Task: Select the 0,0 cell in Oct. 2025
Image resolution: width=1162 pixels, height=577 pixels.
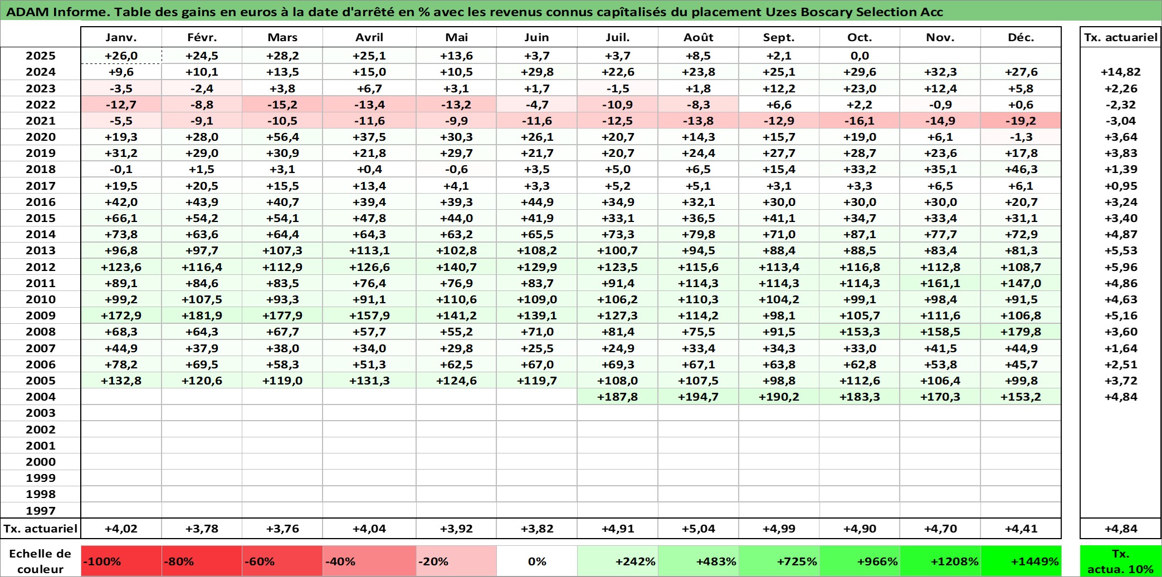Action: [x=860, y=56]
